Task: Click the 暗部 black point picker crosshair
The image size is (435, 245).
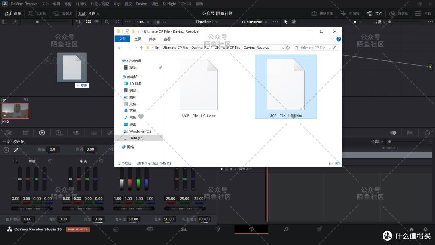Action: point(15,161)
